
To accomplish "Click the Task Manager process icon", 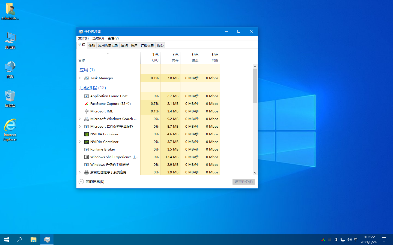I will [x=87, y=78].
